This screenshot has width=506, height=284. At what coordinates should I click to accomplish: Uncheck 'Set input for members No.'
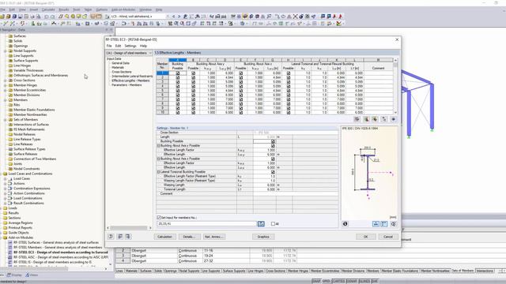(159, 218)
